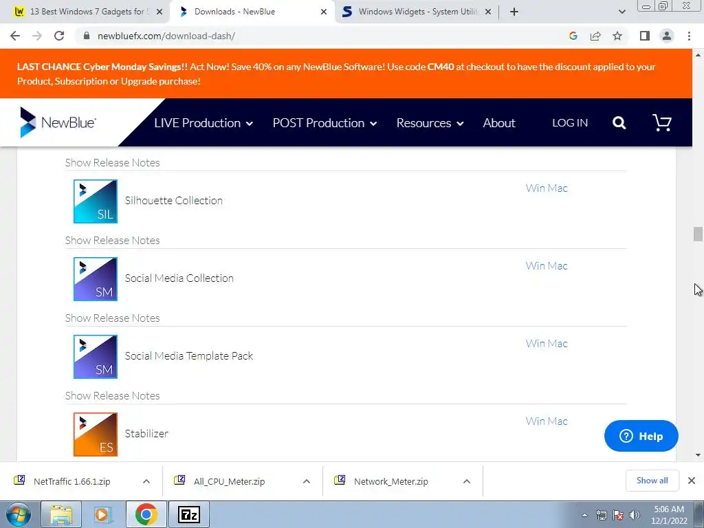Click the scrollbar up arrow
Screen dimensions: 704x528
pyautogui.click(x=698, y=55)
